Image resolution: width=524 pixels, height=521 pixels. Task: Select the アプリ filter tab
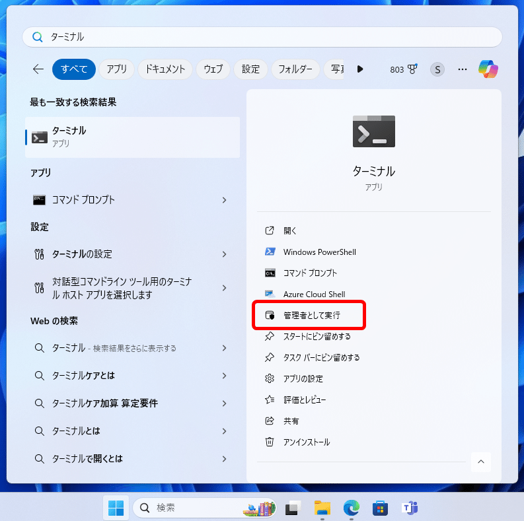click(x=117, y=69)
